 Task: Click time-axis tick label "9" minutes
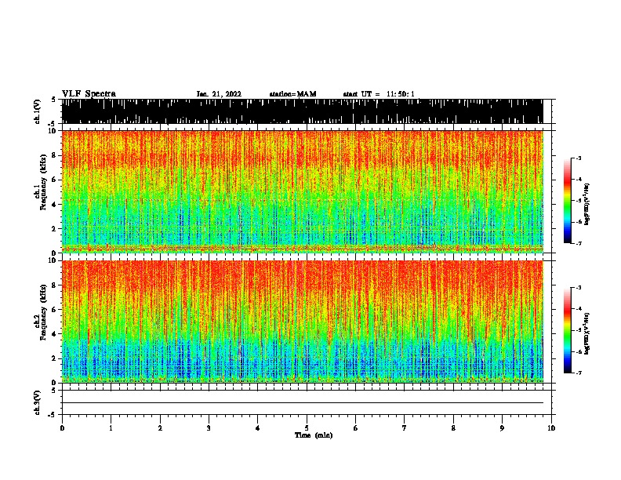point(502,427)
